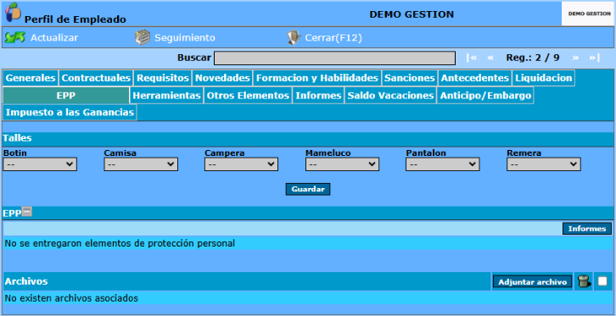Viewport: 616px width, 316px height.
Task: Open the Camisa size dropdown
Action: [141, 164]
